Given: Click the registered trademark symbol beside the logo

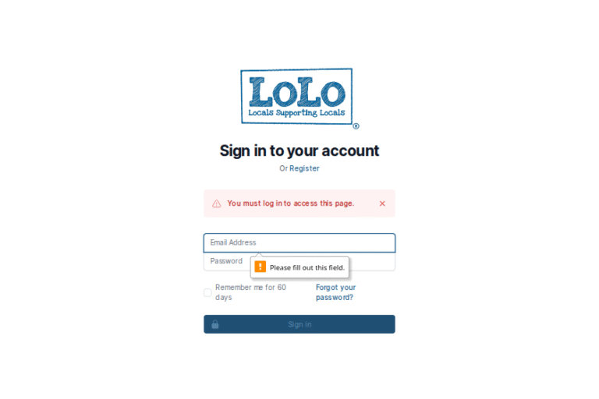Looking at the screenshot, I should 356,126.
